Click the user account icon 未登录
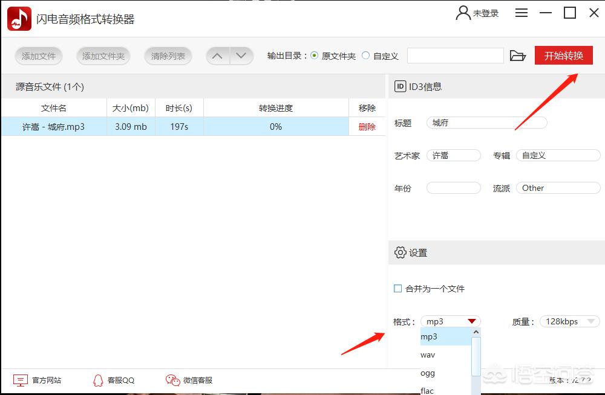The width and height of the screenshot is (605, 395). click(x=463, y=13)
